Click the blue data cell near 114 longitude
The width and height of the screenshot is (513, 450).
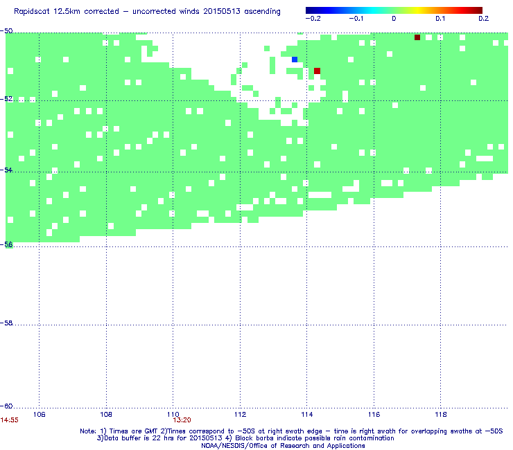click(x=295, y=60)
